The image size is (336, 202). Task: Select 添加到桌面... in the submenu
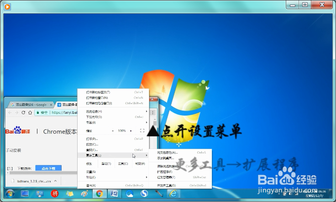180,158
